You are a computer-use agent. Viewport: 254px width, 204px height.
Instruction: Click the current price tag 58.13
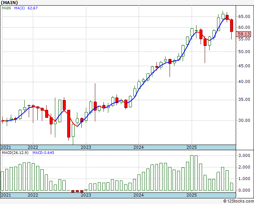tap(244, 34)
